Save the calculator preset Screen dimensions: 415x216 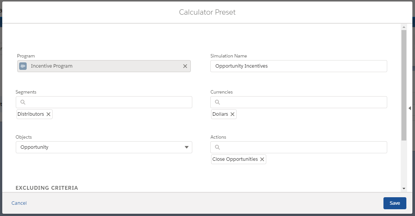pos(395,203)
